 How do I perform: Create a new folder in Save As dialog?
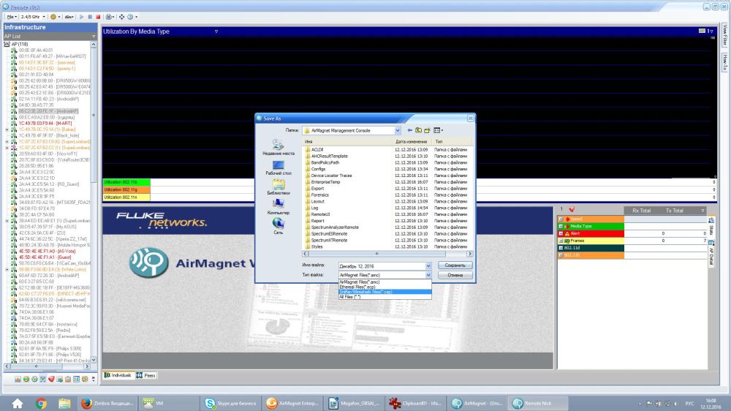pyautogui.click(x=428, y=130)
